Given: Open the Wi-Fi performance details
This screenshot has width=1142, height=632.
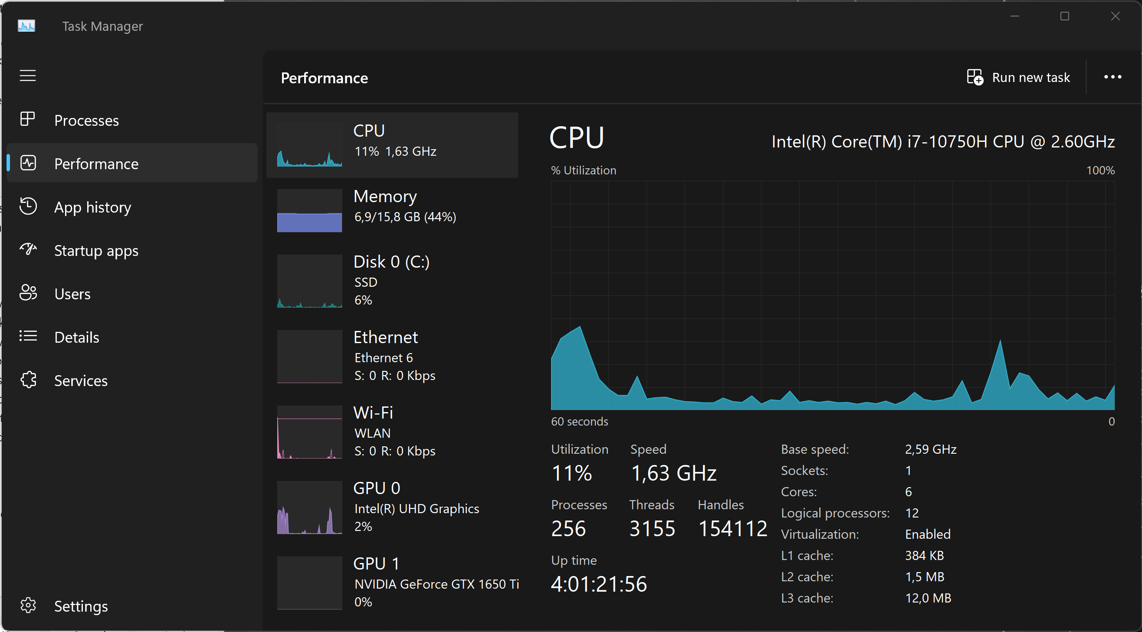Looking at the screenshot, I should [392, 431].
